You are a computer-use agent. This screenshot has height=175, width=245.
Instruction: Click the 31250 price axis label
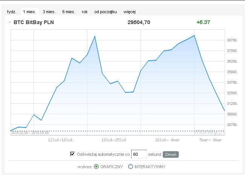pos(232,104)
